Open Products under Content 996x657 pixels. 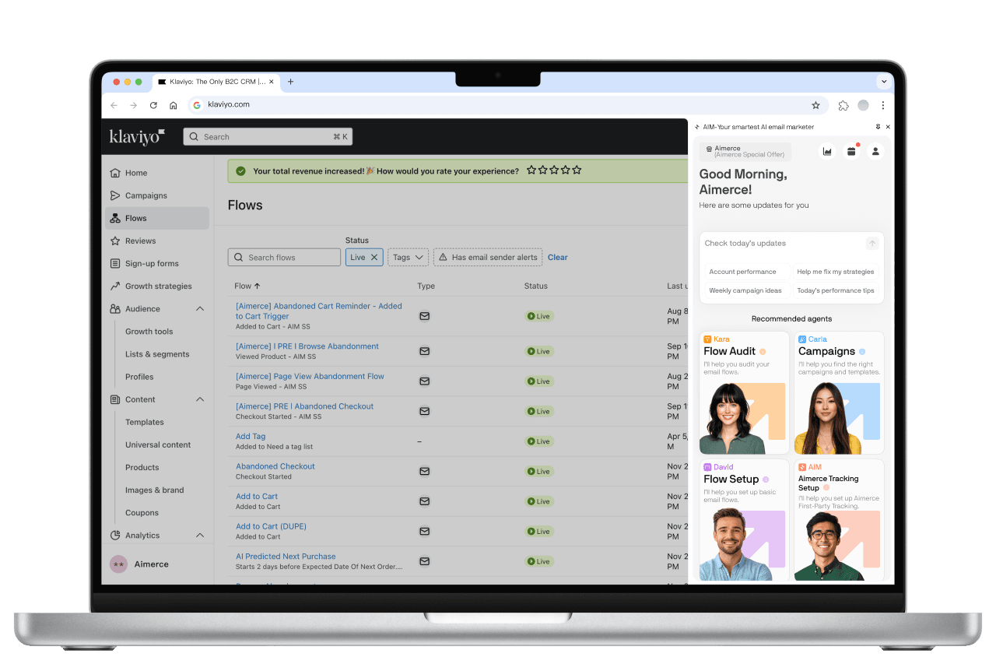[142, 468]
